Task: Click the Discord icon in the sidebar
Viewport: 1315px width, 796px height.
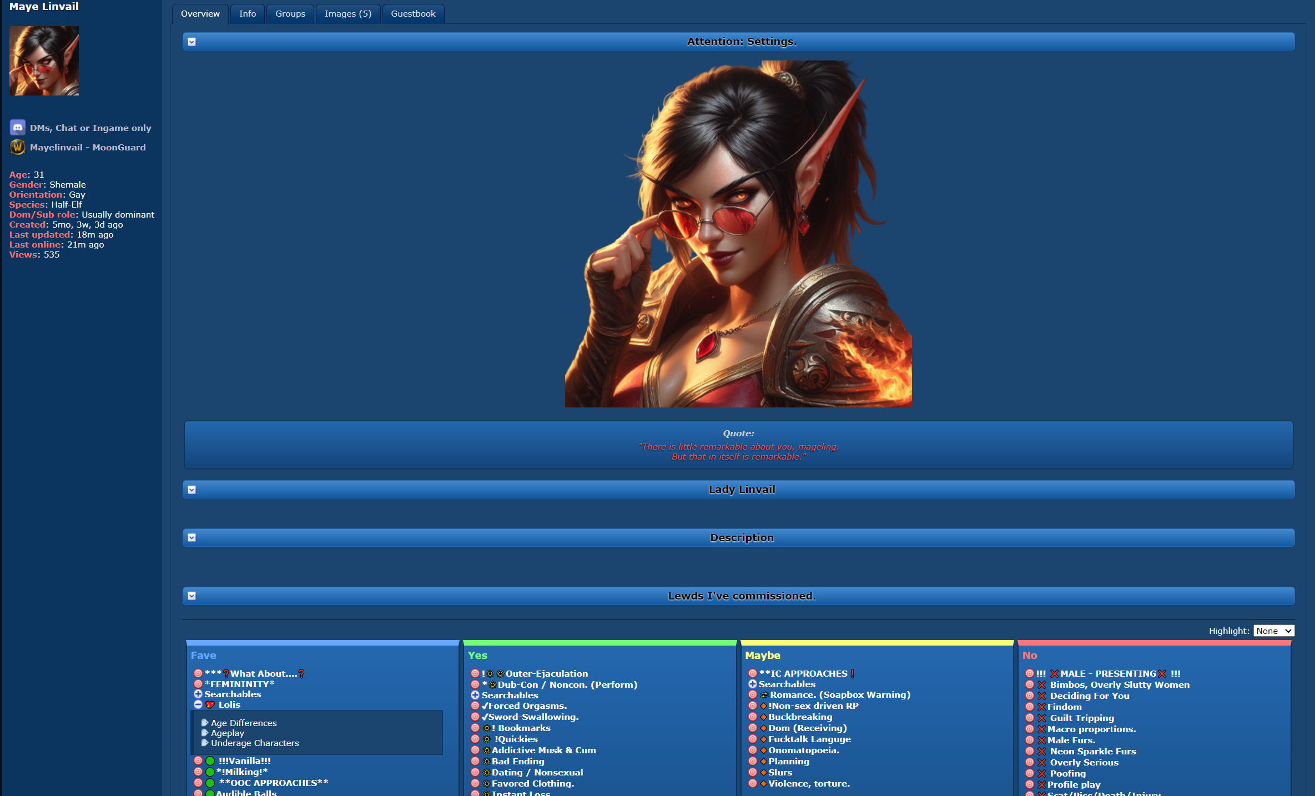Action: pyautogui.click(x=18, y=128)
